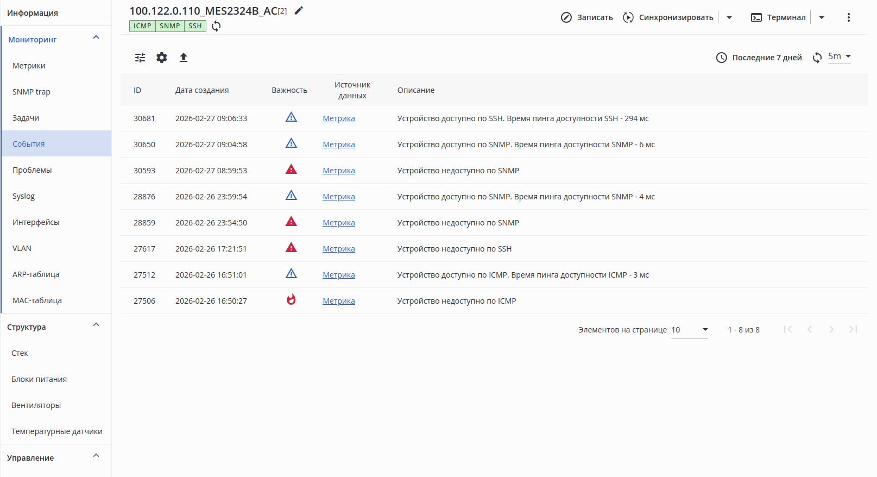This screenshot has width=877, height=477.
Task: Open table settings gear icon
Action: click(x=162, y=58)
